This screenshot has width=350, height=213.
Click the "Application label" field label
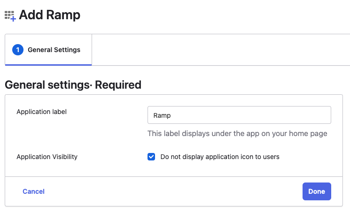click(41, 112)
